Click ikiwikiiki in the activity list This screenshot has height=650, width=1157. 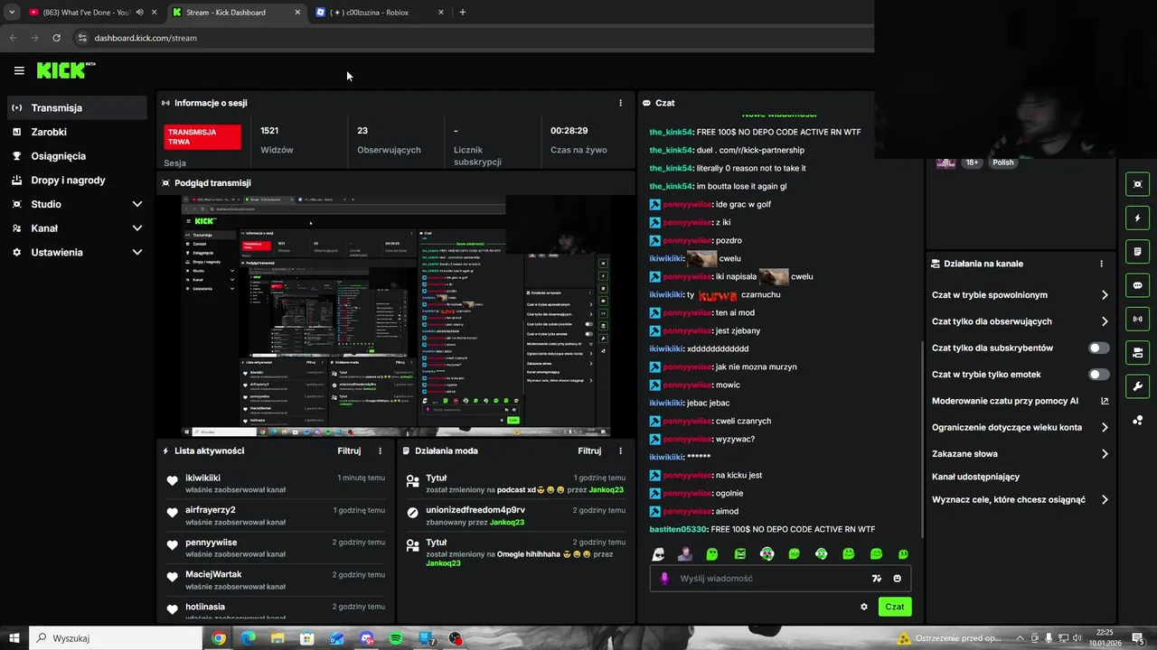tap(202, 478)
